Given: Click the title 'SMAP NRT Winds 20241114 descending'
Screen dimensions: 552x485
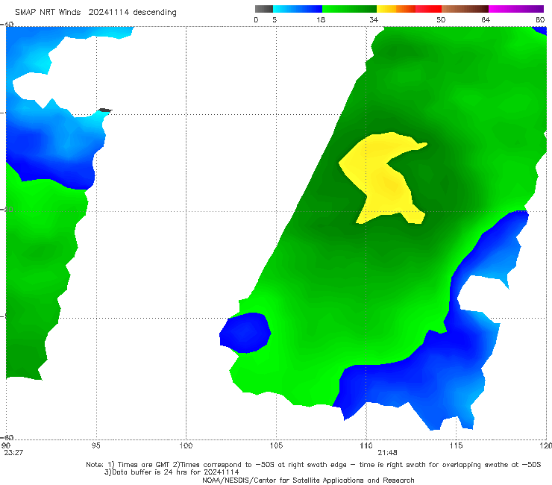Looking at the screenshot, I should click(95, 12).
